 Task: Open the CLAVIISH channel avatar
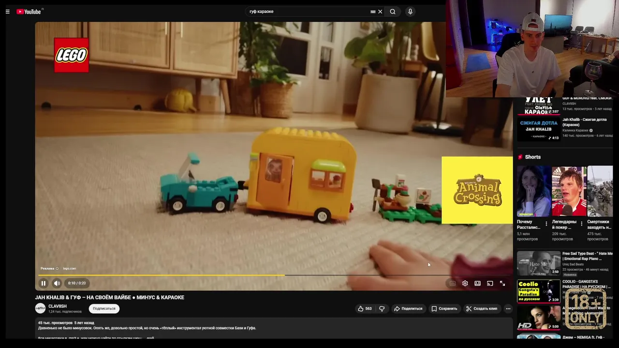40,308
